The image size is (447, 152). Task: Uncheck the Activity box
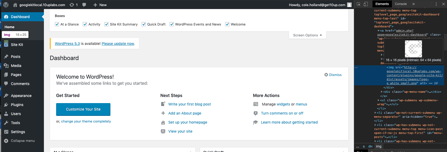click(85, 24)
